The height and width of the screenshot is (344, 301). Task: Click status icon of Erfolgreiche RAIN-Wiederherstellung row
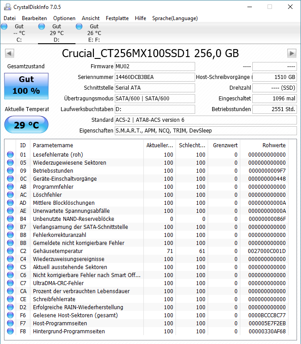10,307
